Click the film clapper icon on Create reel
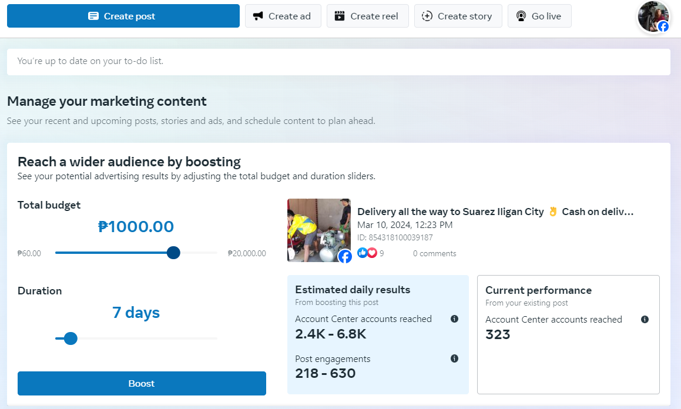The image size is (681, 409). (x=340, y=16)
